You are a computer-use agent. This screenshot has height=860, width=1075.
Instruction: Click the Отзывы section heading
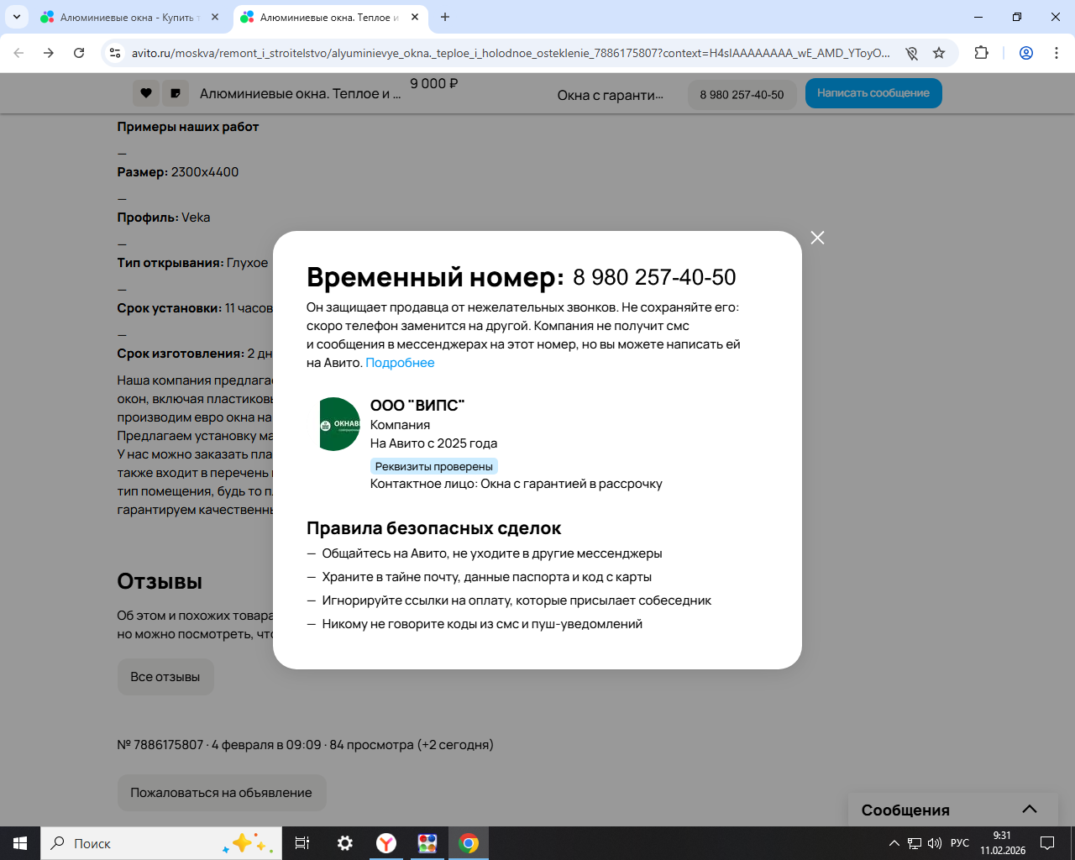pyautogui.click(x=160, y=581)
